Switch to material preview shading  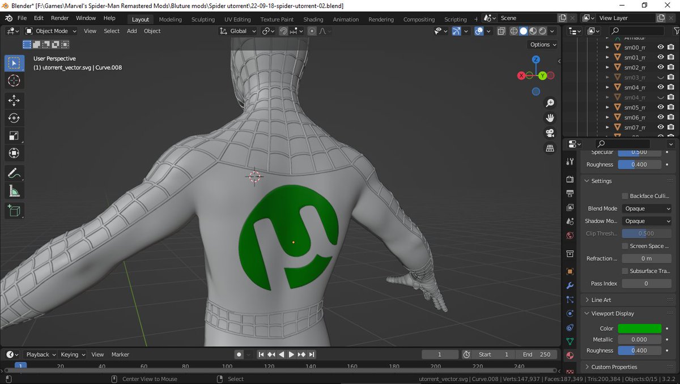pyautogui.click(x=533, y=31)
